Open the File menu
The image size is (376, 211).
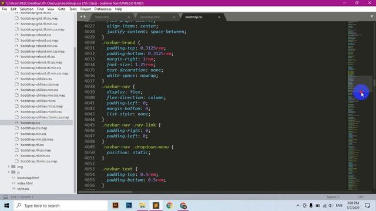coord(4,9)
